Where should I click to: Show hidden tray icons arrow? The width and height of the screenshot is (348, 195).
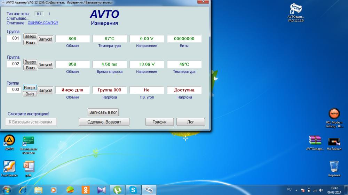coord(296,190)
